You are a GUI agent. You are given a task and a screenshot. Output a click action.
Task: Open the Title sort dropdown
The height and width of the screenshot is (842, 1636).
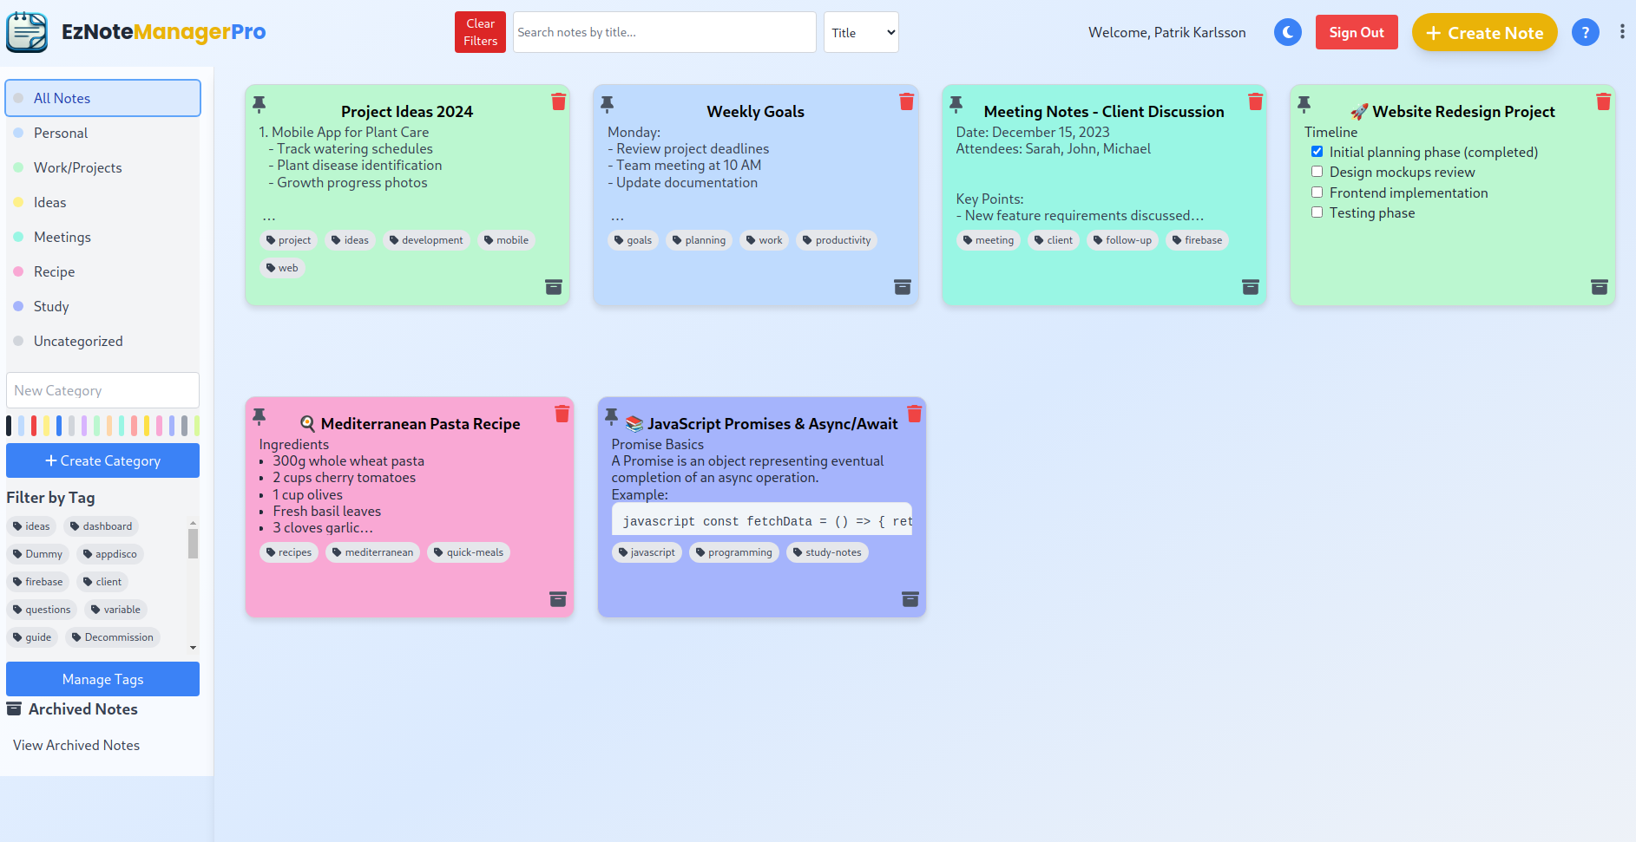pos(861,32)
